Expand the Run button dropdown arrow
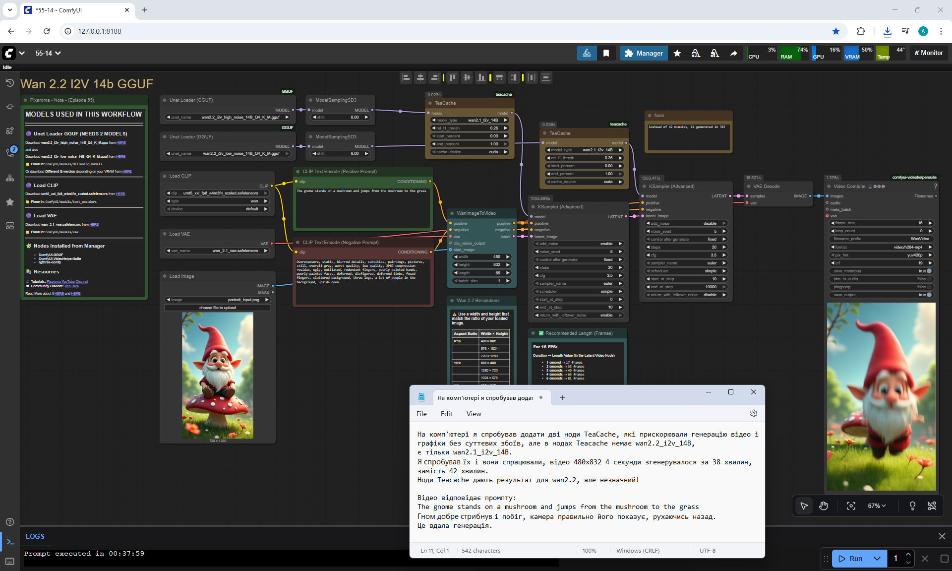 pos(877,559)
